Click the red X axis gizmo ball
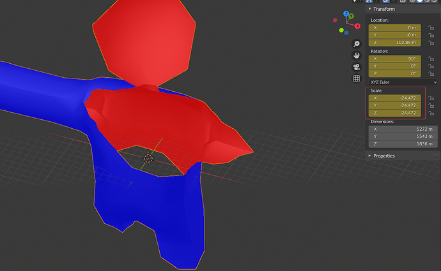The height and width of the screenshot is (271, 441). [357, 26]
